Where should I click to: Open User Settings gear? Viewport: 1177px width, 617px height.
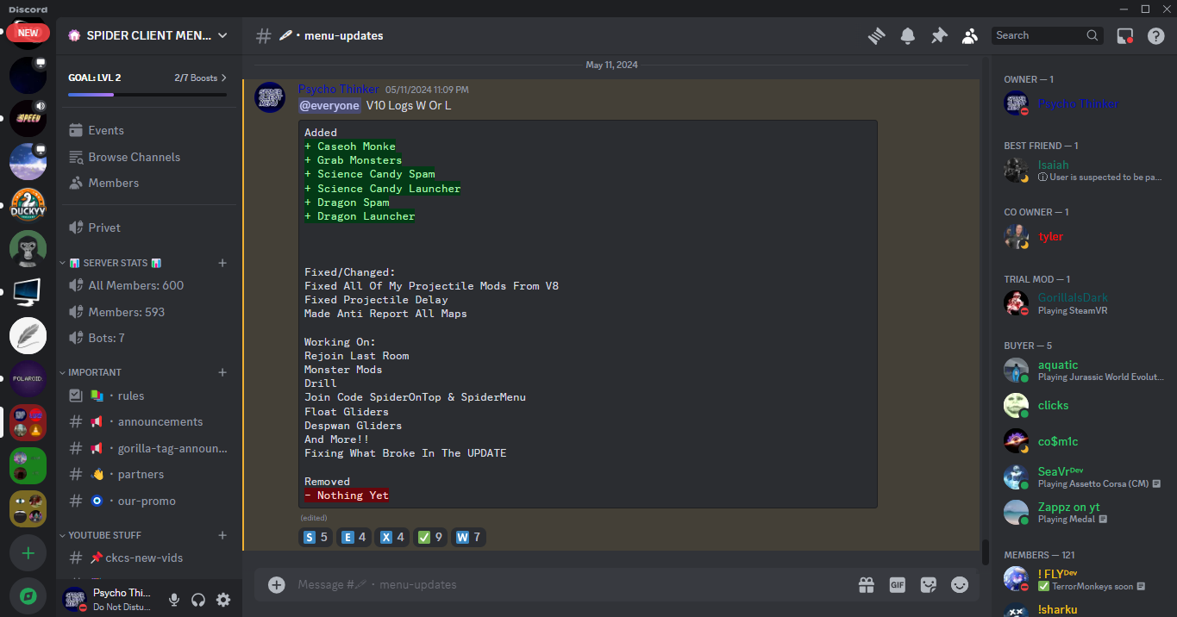(x=223, y=600)
